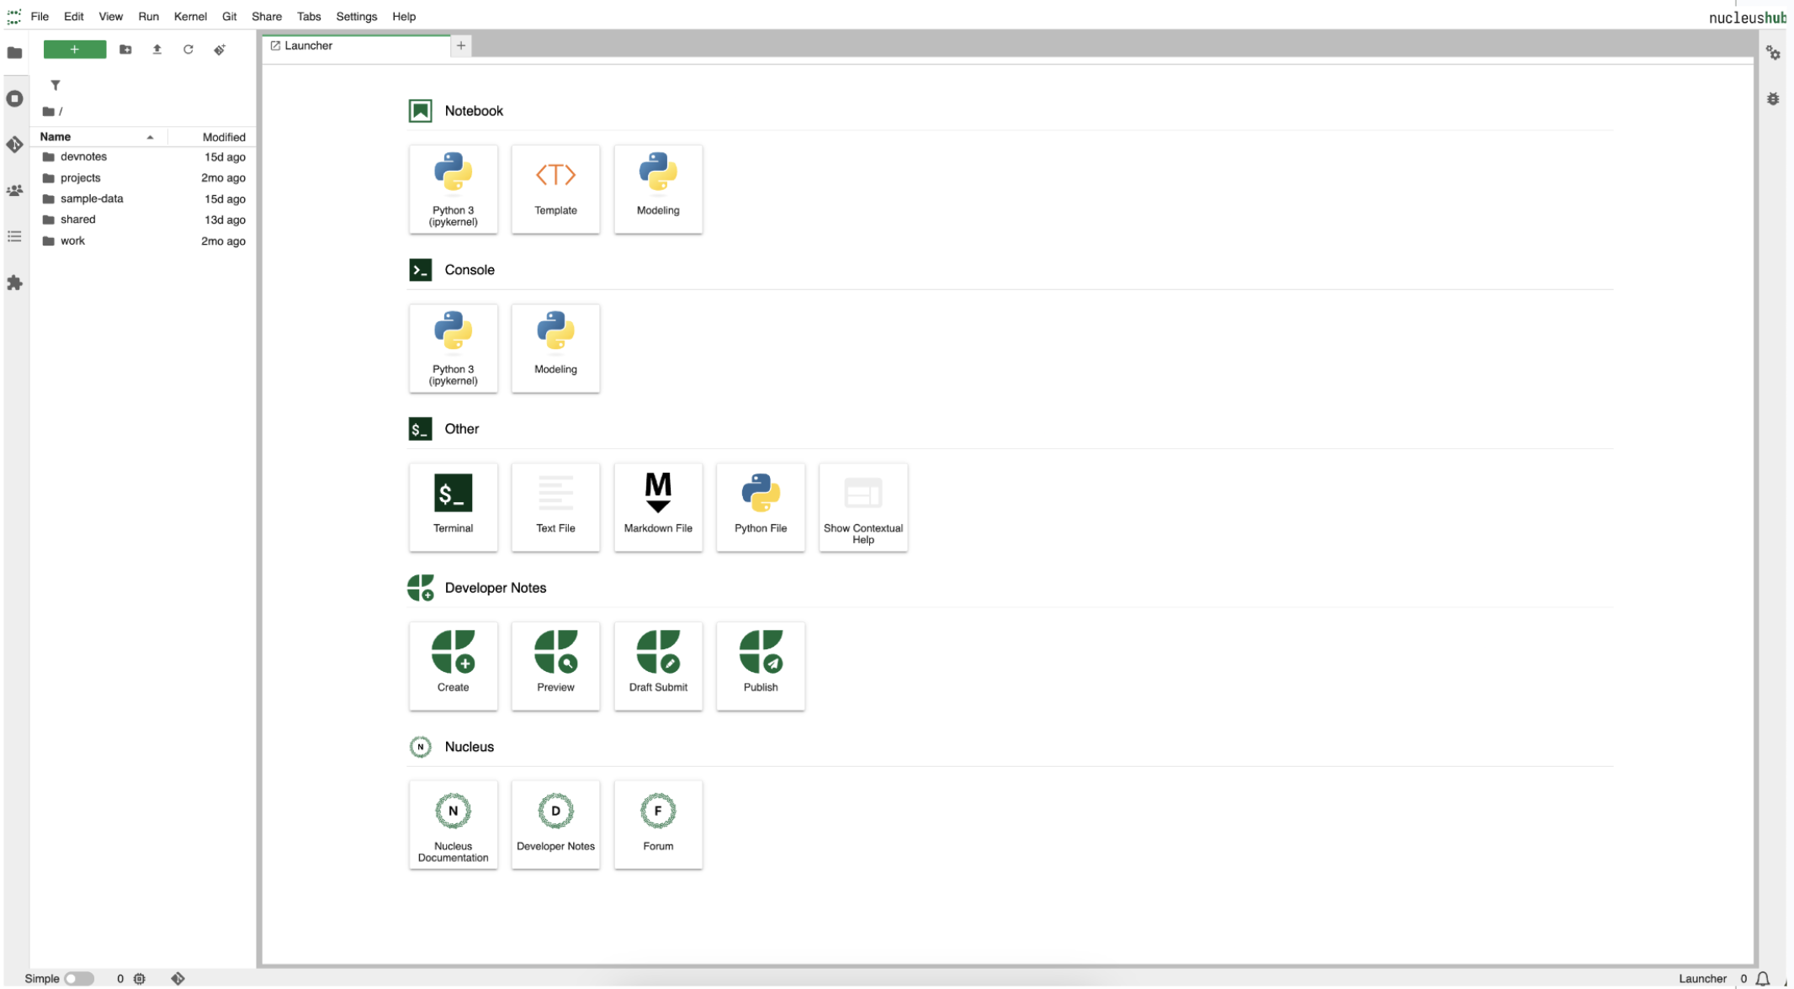
Task: Open the Edit menu
Action: pyautogui.click(x=74, y=16)
